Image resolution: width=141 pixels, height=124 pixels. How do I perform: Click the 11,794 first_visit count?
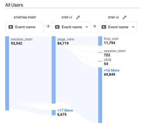tap(109, 43)
